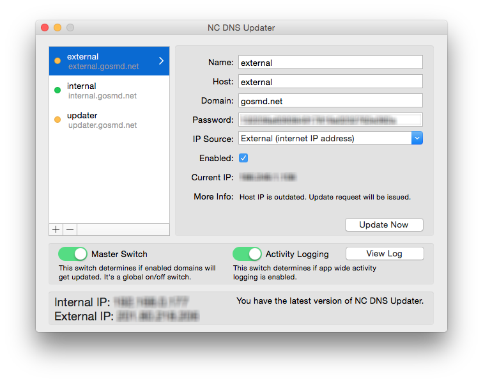
Task: Click the minus button to remove host
Action: [70, 230]
